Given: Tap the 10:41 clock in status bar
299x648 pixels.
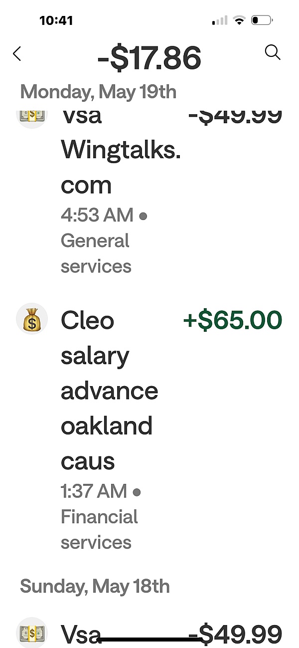Looking at the screenshot, I should click(56, 20).
